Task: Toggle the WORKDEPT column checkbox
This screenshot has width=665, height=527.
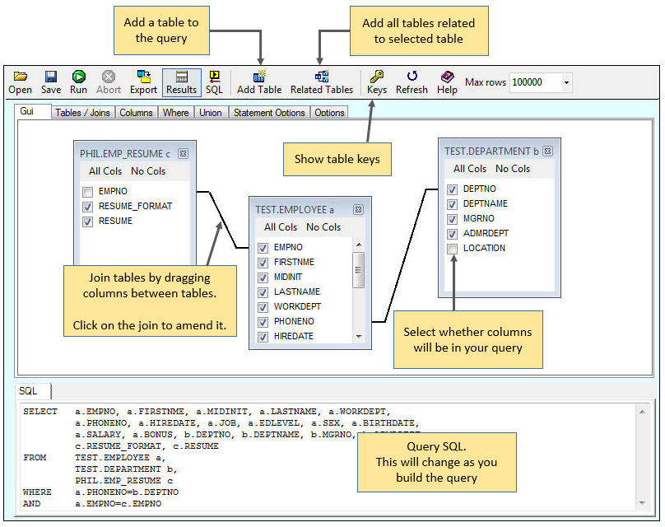Action: 263,307
